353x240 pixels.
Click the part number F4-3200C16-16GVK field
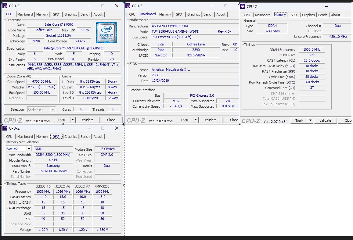coord(53,171)
